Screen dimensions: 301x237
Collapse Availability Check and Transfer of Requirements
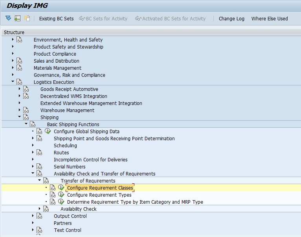click(33, 173)
